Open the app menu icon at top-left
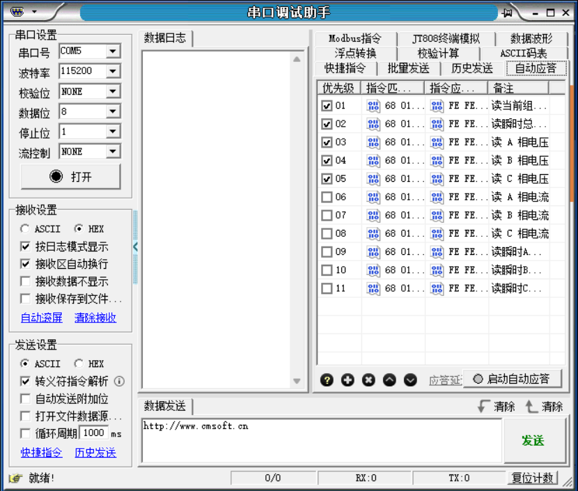The width and height of the screenshot is (578, 491). (x=17, y=12)
